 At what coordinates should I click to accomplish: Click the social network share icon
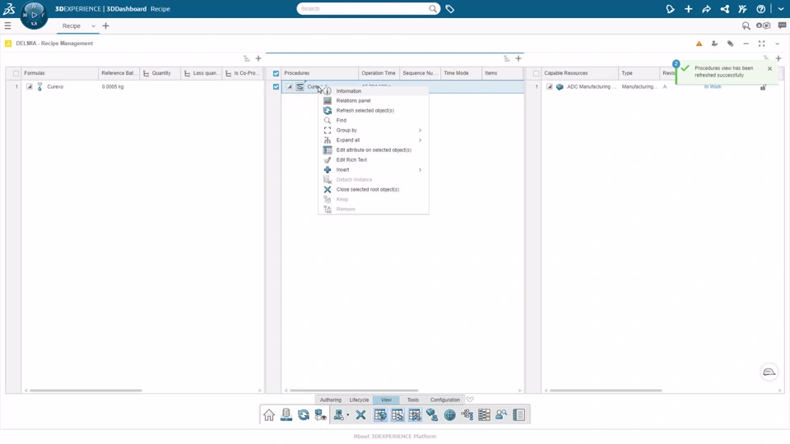[724, 8]
